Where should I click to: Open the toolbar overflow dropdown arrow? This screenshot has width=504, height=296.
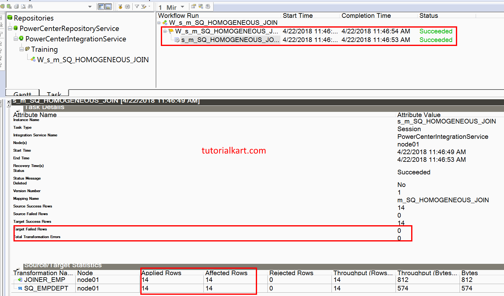(x=90, y=6)
